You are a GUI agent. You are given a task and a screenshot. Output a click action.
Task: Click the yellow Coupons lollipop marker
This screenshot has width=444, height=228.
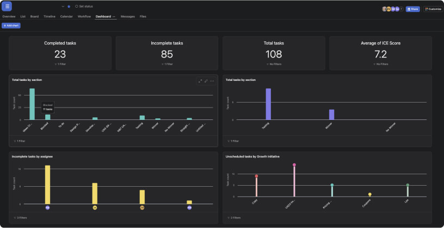pos(370,194)
